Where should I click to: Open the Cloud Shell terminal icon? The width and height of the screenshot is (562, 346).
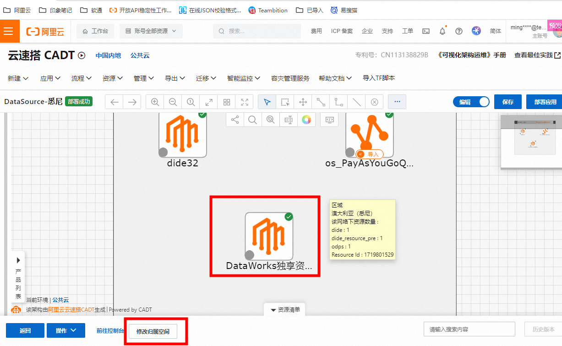(x=426, y=31)
